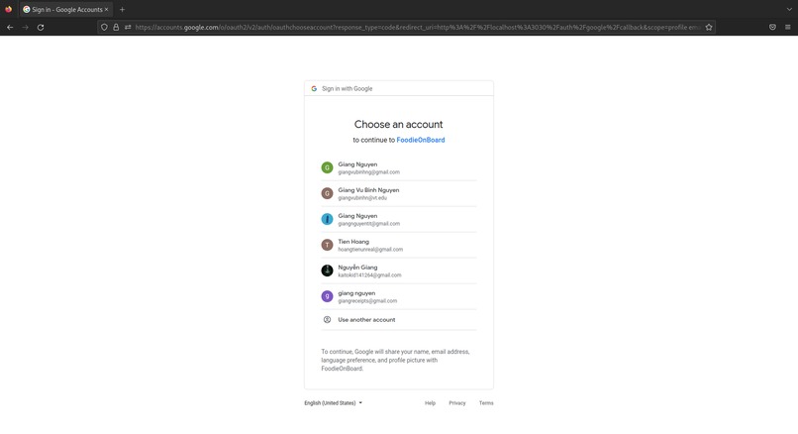Open the tracking protection shield icon
This screenshot has width=798, height=434.
(104, 27)
